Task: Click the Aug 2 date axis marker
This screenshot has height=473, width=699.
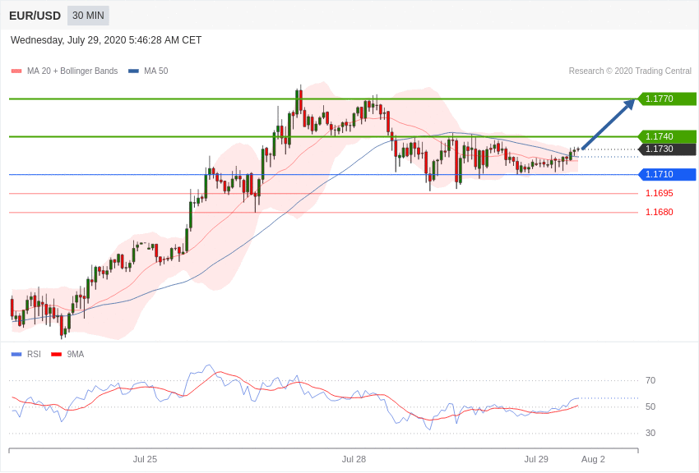Action: (594, 459)
